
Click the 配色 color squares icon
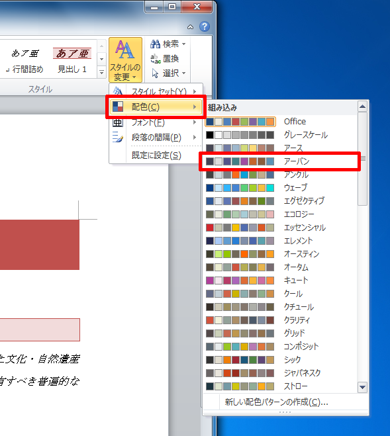pos(118,107)
